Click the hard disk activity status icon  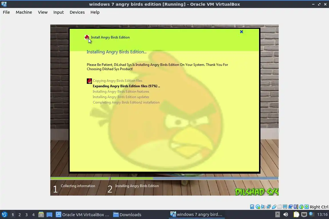tap(252, 207)
